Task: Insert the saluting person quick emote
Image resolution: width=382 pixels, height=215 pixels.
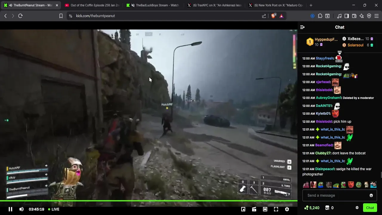Action: (373, 185)
